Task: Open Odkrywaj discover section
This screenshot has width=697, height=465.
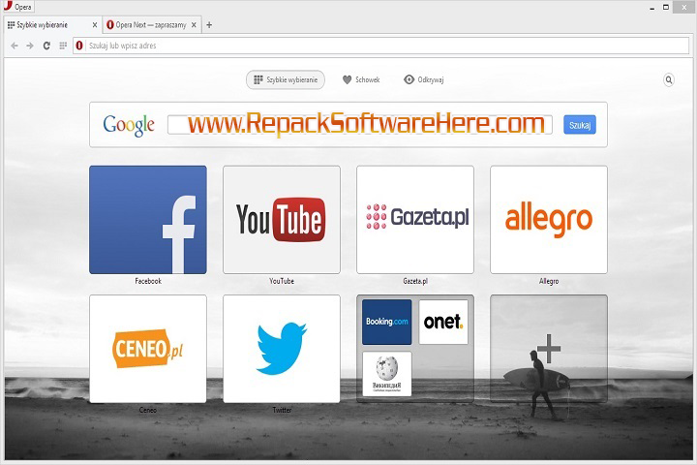Action: pyautogui.click(x=423, y=79)
